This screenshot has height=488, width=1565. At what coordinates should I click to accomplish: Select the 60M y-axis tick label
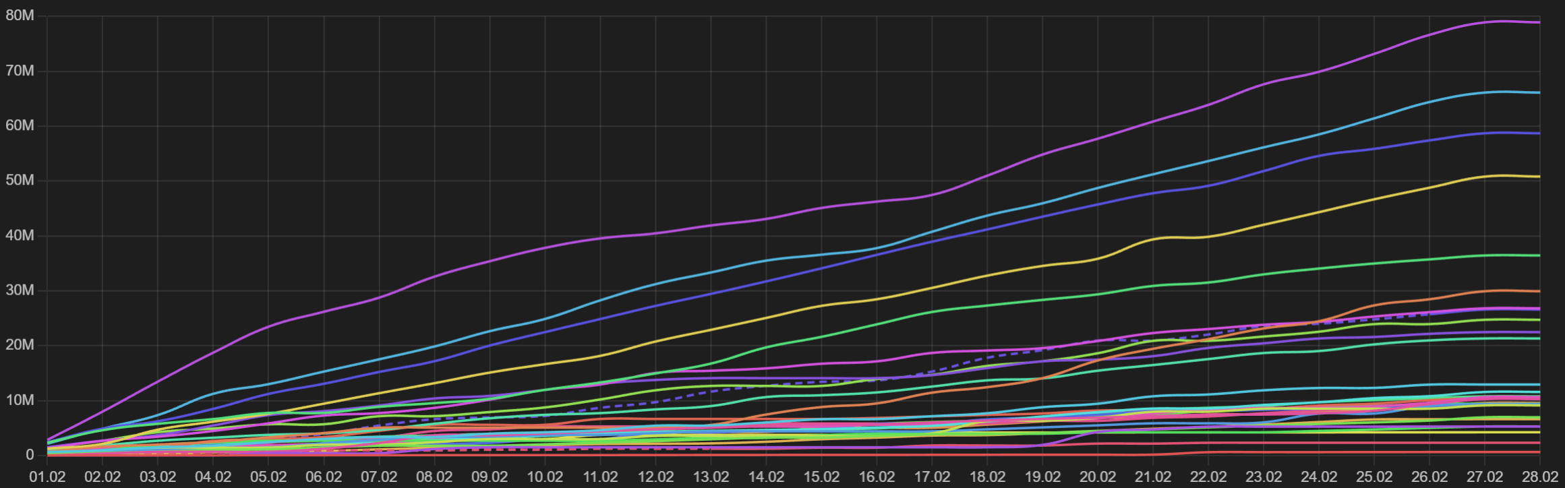pos(20,125)
